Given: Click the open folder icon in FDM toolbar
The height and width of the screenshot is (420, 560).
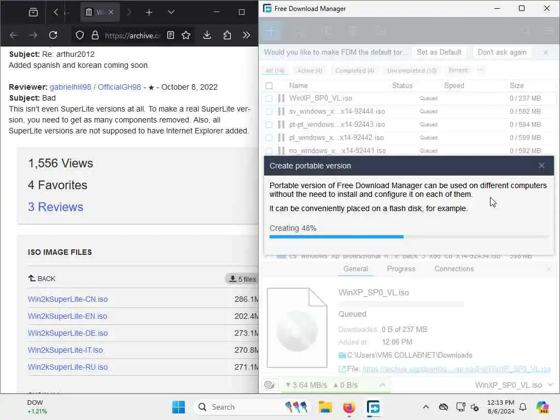Looking at the screenshot, I should (x=381, y=31).
